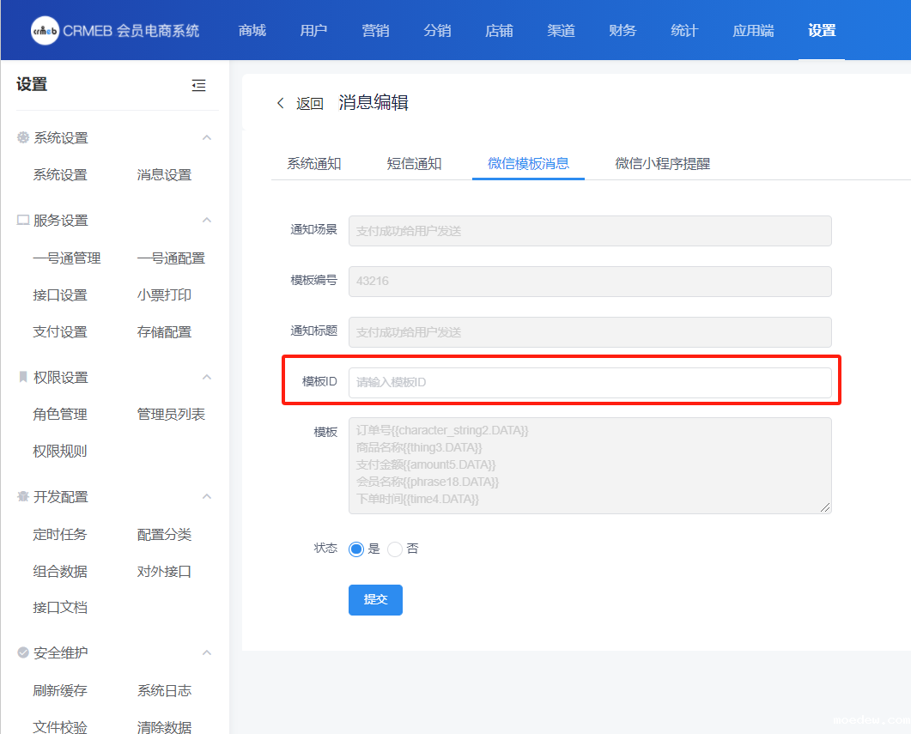Open 营销 in the top navigation
This screenshot has width=911, height=734.
pyautogui.click(x=375, y=31)
